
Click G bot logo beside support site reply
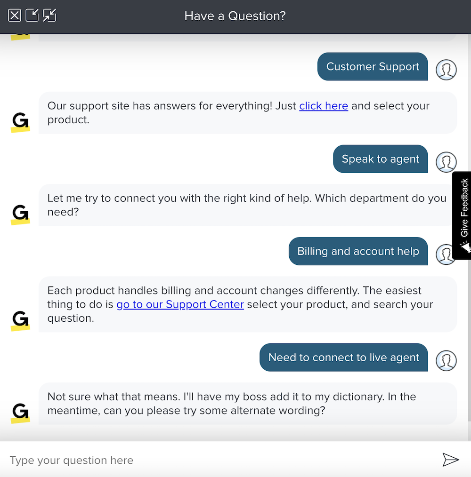click(20, 122)
